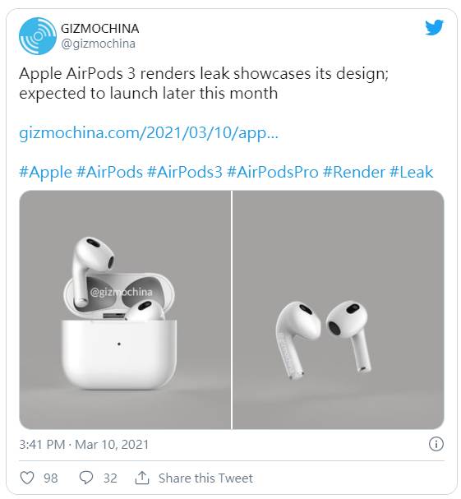View right image of two earbuds
The width and height of the screenshot is (461, 499).
(x=339, y=310)
